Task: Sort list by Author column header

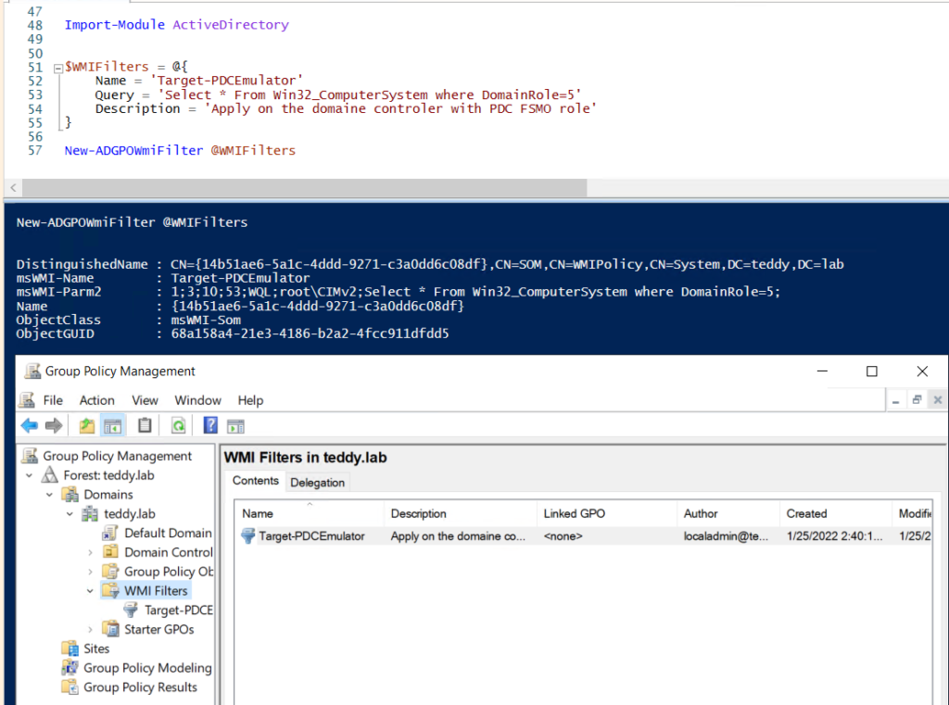Action: tap(728, 513)
